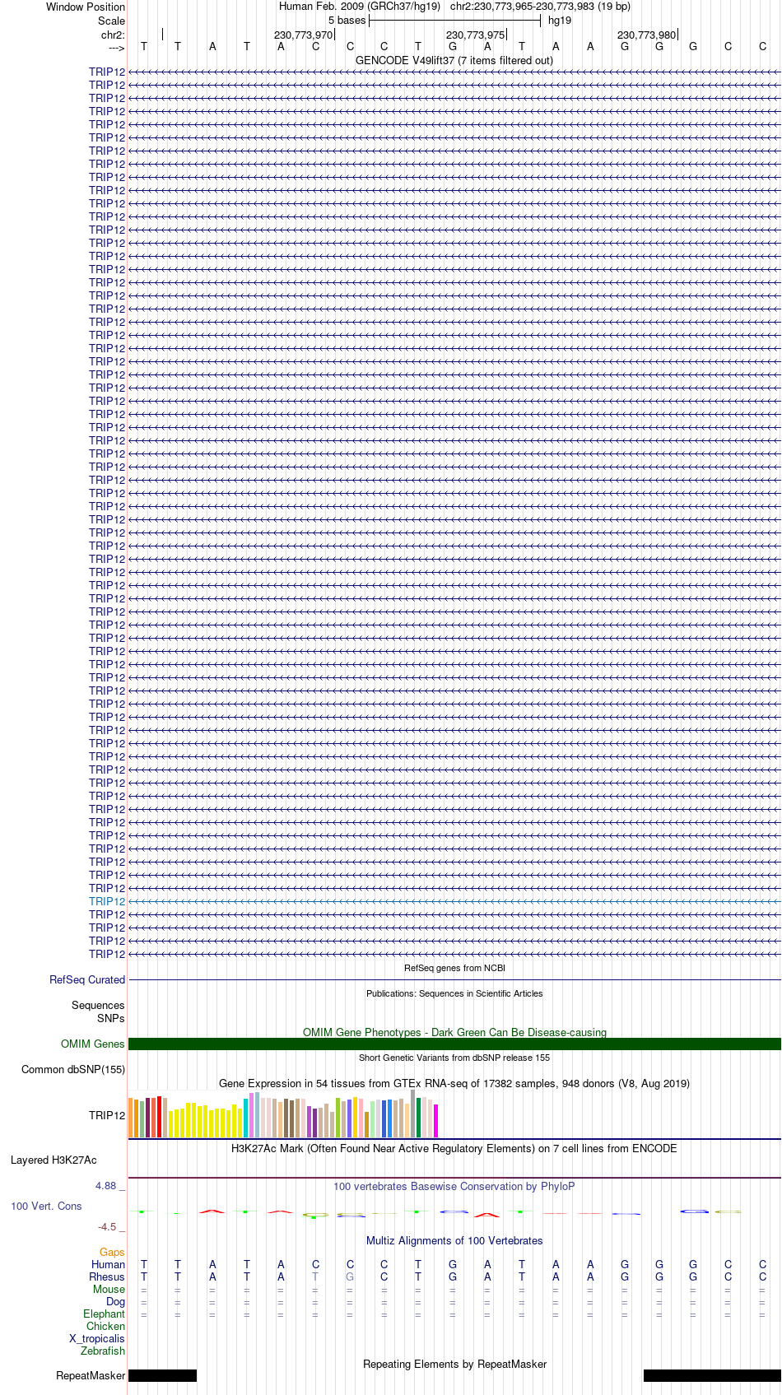Click the 4.88 PhyloP upper value
Image resolution: width=782 pixels, height=1395 pixels.
106,1185
